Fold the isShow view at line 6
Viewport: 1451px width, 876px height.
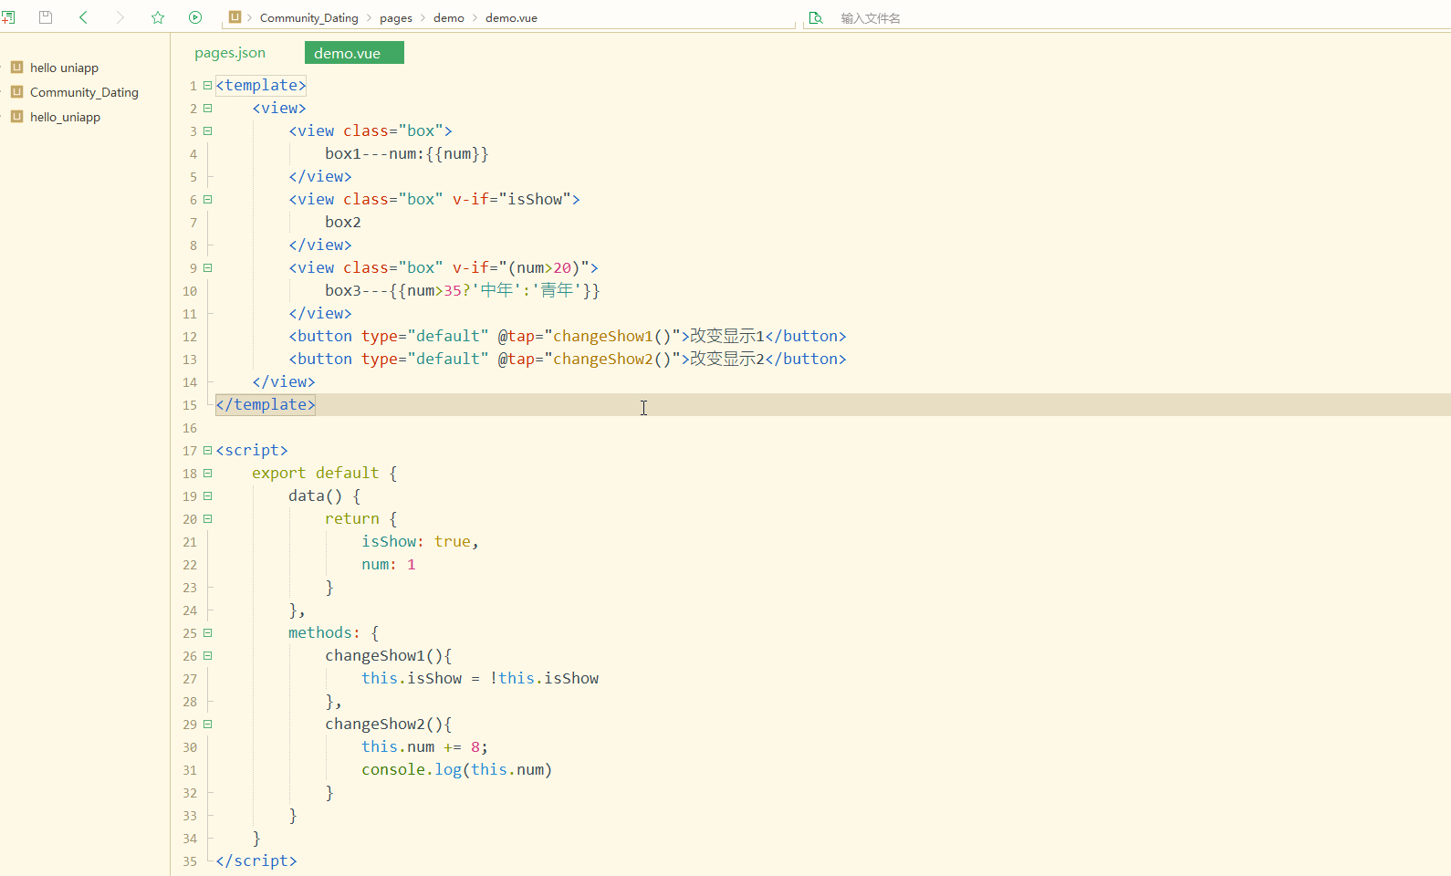208,199
